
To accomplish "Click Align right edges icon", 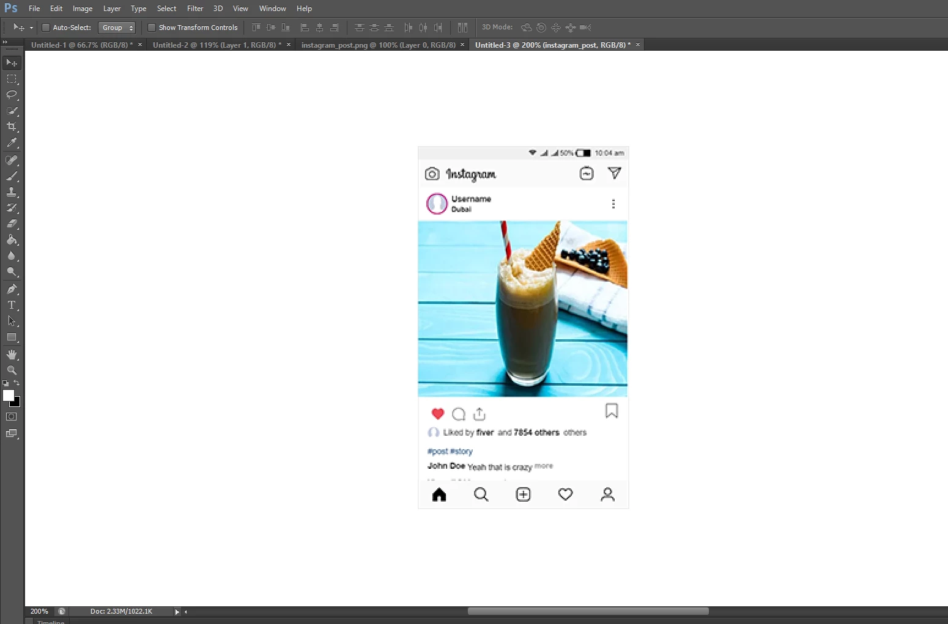I will (x=334, y=28).
